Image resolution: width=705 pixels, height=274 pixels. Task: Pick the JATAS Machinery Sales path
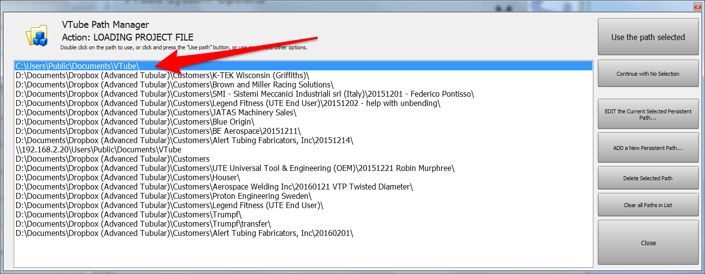pos(156,112)
